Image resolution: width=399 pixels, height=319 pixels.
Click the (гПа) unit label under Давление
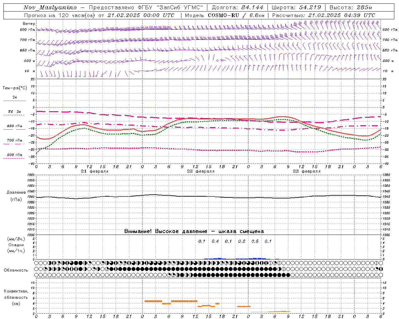(16, 199)
